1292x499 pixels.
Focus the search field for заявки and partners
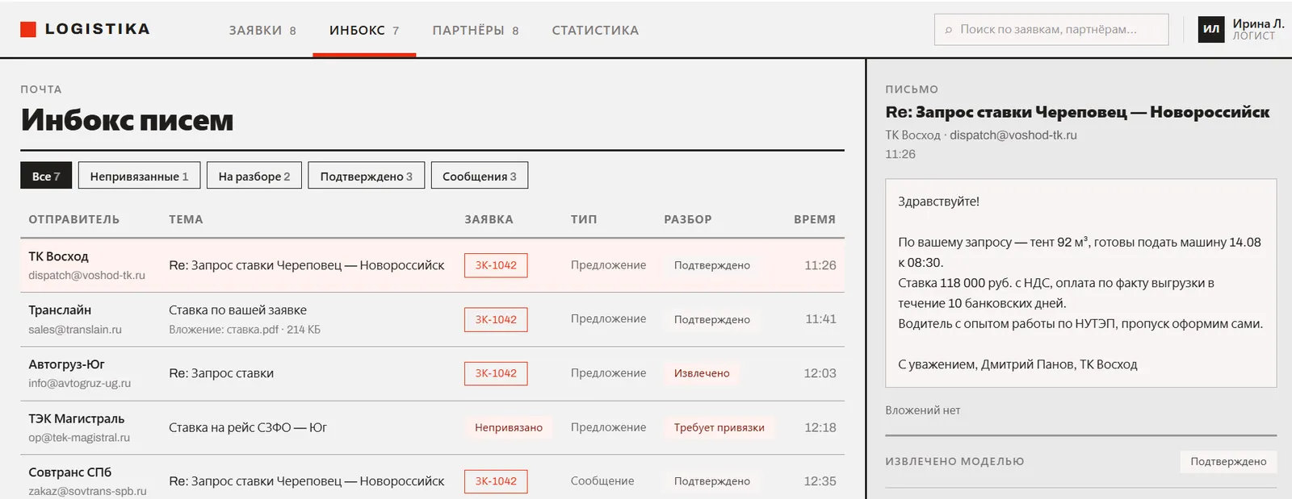[x=1051, y=30]
